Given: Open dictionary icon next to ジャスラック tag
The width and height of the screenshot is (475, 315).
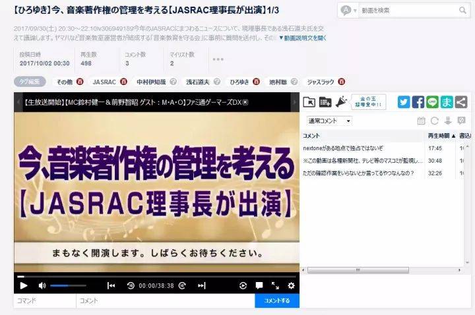Looking at the screenshot, I should pyautogui.click(x=342, y=82).
